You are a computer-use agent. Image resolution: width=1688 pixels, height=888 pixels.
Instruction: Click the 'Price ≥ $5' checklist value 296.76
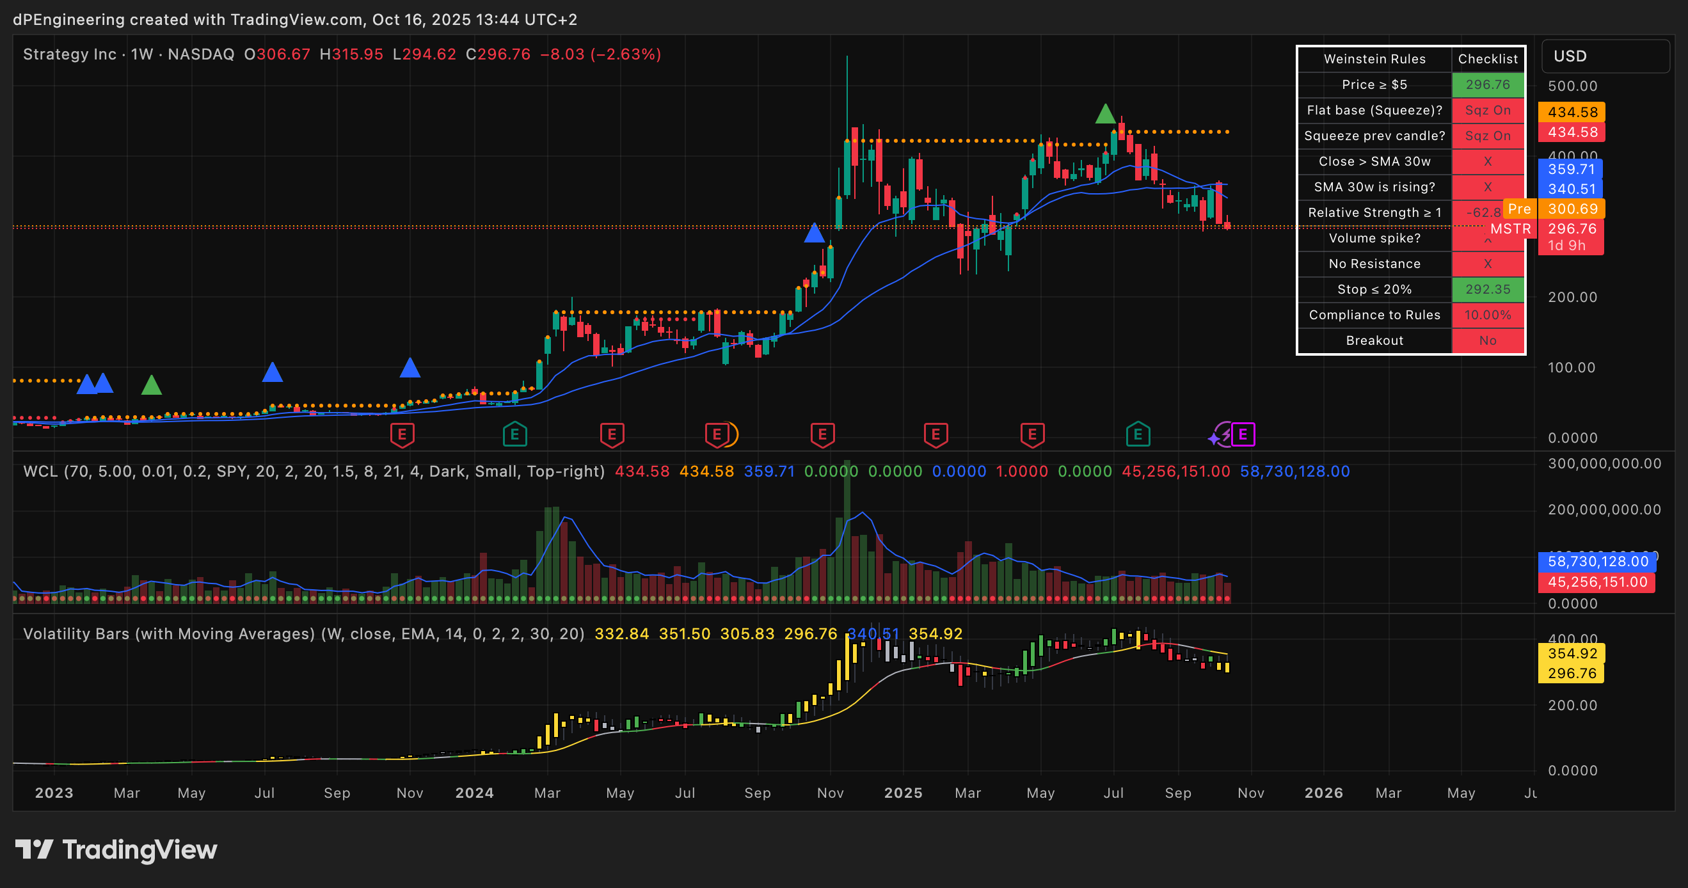click(1488, 84)
